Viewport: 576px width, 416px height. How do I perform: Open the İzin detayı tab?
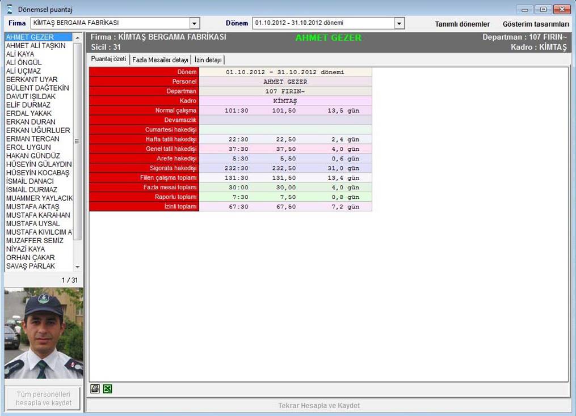pos(208,60)
